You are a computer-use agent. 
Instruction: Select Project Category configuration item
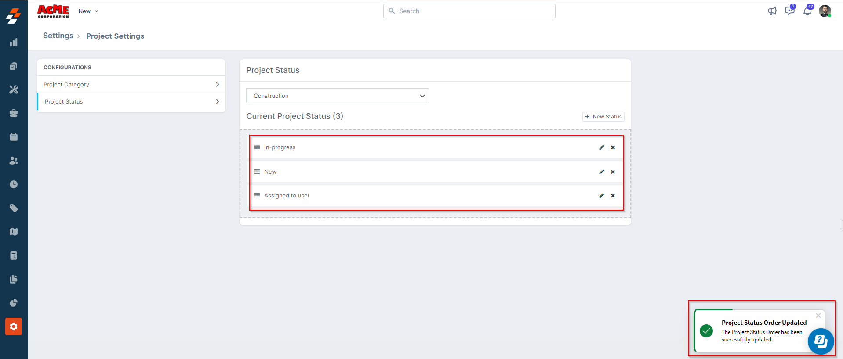click(x=66, y=84)
